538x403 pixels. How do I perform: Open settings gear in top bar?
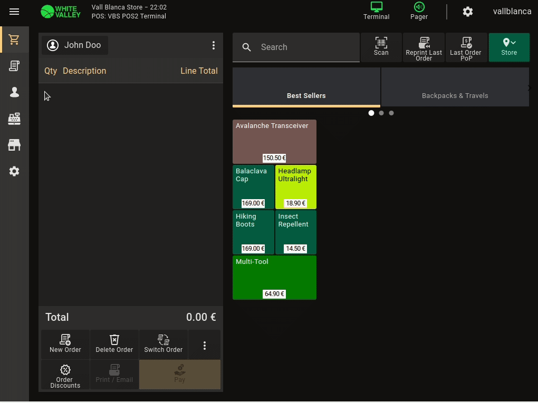[467, 12]
